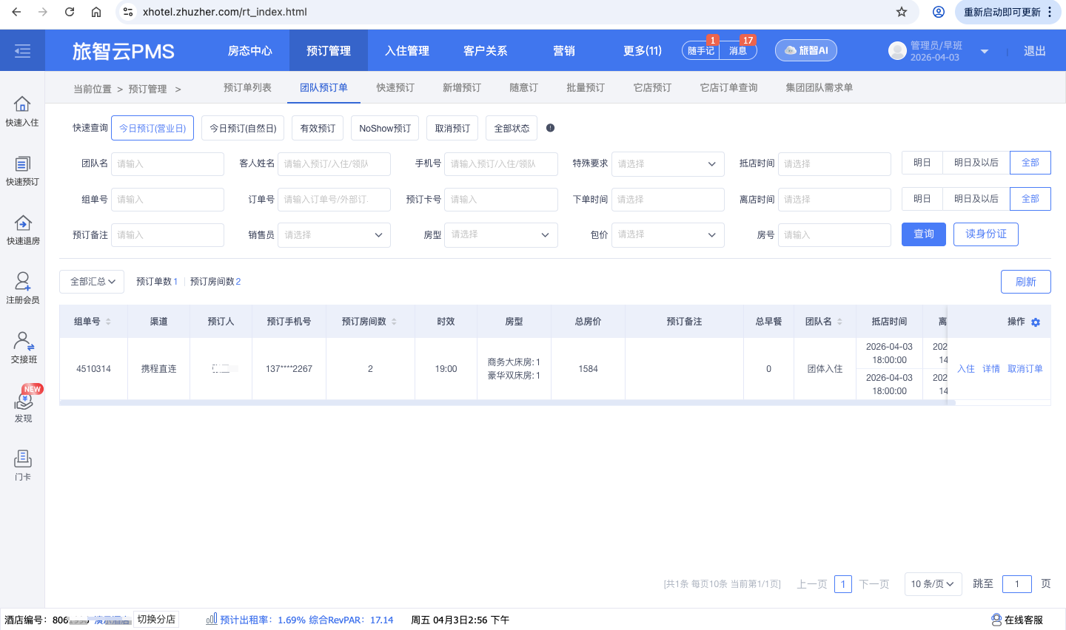Sort the table by 预订房间数

coord(394,322)
